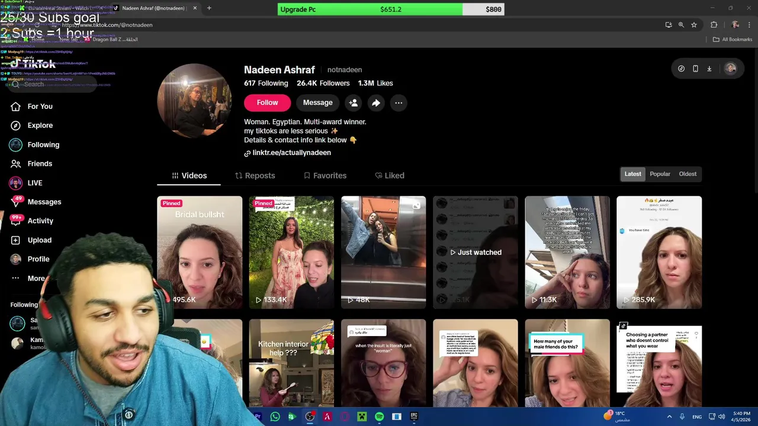Open 'Kitchen interior help ???' video

point(291,363)
